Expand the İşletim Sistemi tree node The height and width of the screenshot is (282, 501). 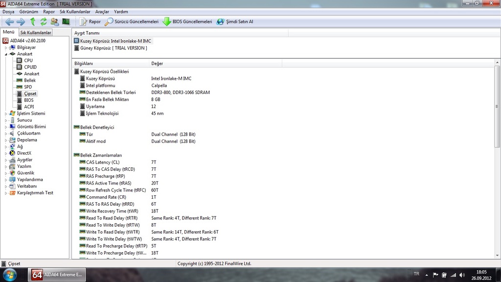point(6,114)
